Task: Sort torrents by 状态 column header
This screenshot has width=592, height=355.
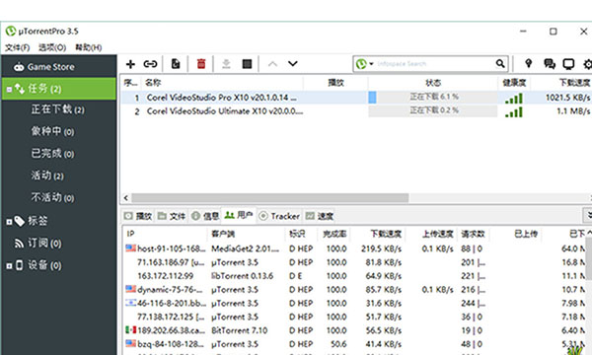Action: click(x=433, y=83)
